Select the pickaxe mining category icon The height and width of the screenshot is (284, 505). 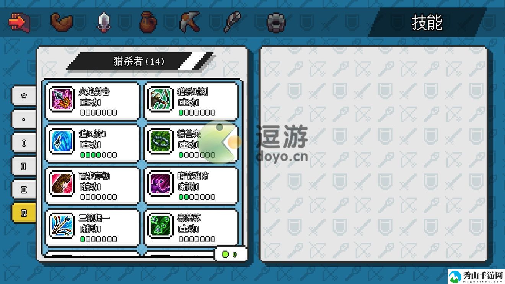(x=190, y=23)
